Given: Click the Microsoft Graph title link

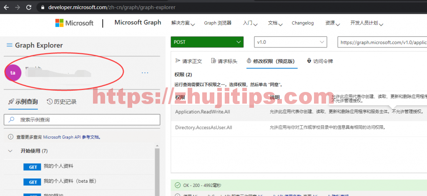Looking at the screenshot, I should pyautogui.click(x=138, y=22).
